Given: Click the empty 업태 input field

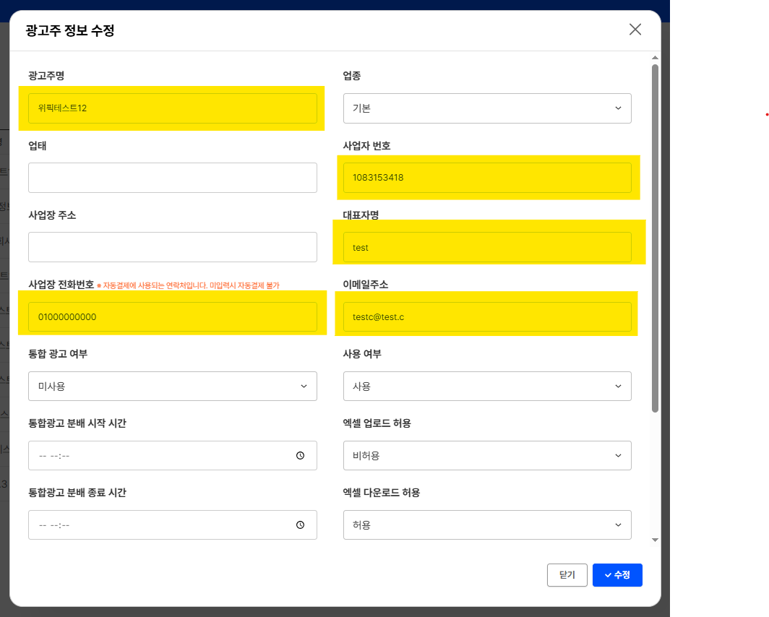Looking at the screenshot, I should pyautogui.click(x=172, y=178).
